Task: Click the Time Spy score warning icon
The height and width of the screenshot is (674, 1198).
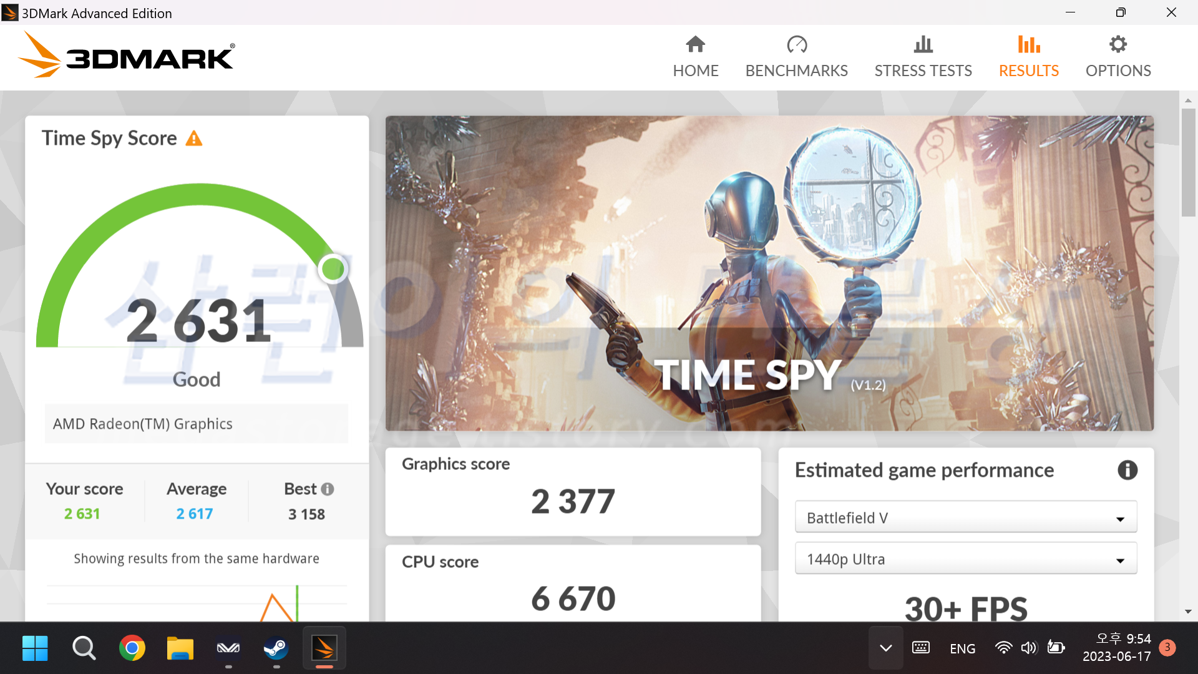Action: point(194,139)
